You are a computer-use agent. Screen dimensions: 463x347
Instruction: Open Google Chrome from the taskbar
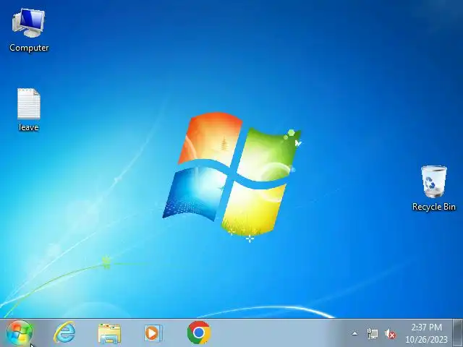coord(199,333)
